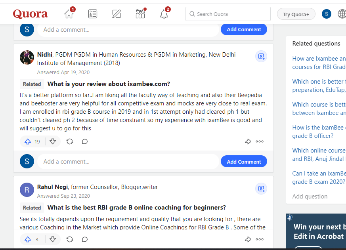
Task: Open the Notifications bell
Action: point(164,14)
